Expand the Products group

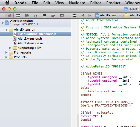point(6,57)
